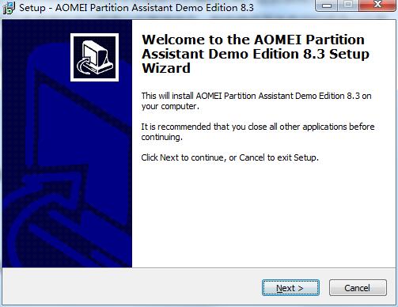
Task: Cancel the AOMEI Partition Assistant setup
Action: 358,288
